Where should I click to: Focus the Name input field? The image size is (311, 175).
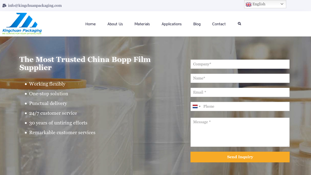pyautogui.click(x=240, y=78)
